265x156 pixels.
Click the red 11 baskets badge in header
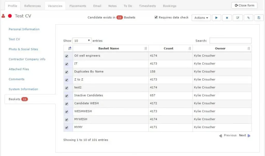120,17
